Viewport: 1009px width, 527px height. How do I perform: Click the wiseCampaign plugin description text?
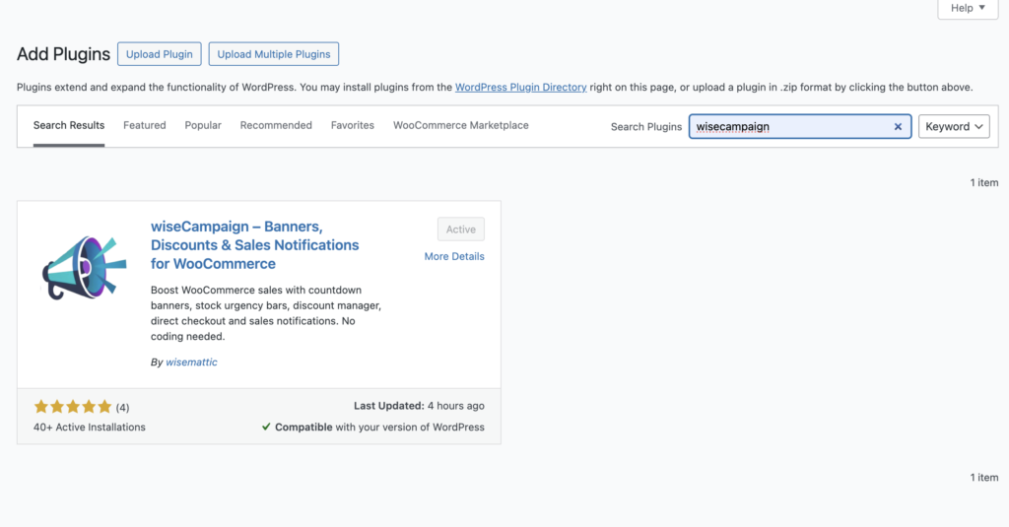pos(266,313)
